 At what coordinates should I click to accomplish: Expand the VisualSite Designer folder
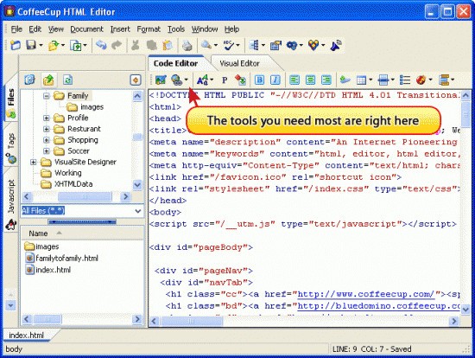tap(34, 162)
